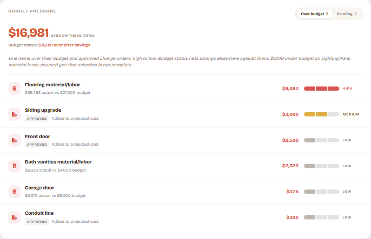Click the severity bar for Conduit line
This screenshot has height=239, width=371.
tap(321, 217)
